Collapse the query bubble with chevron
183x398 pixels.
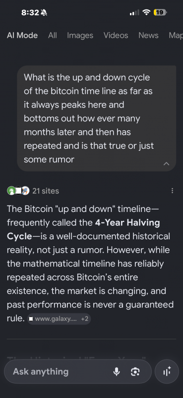pyautogui.click(x=166, y=164)
